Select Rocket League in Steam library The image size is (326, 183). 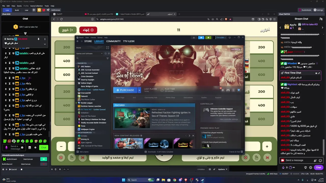click(x=87, y=103)
